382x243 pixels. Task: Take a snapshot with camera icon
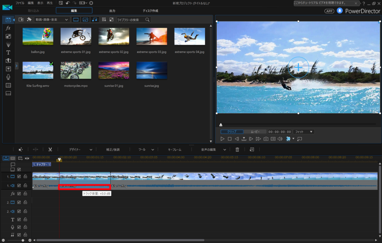[x=266, y=139]
